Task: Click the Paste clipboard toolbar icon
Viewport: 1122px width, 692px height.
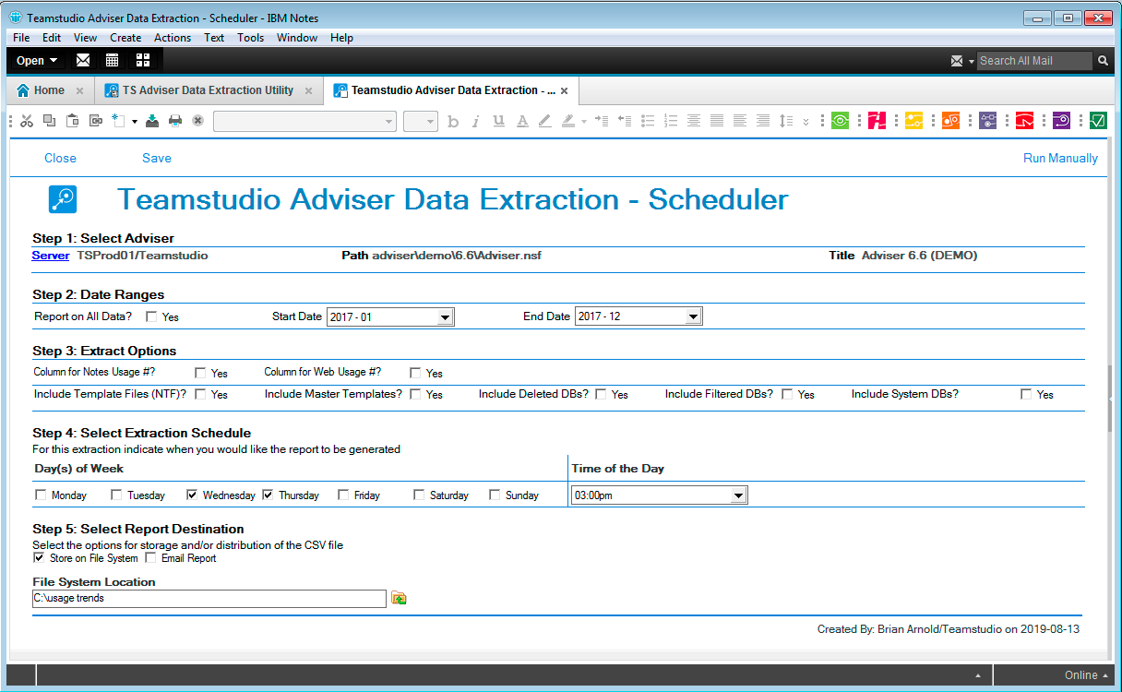Action: point(72,121)
